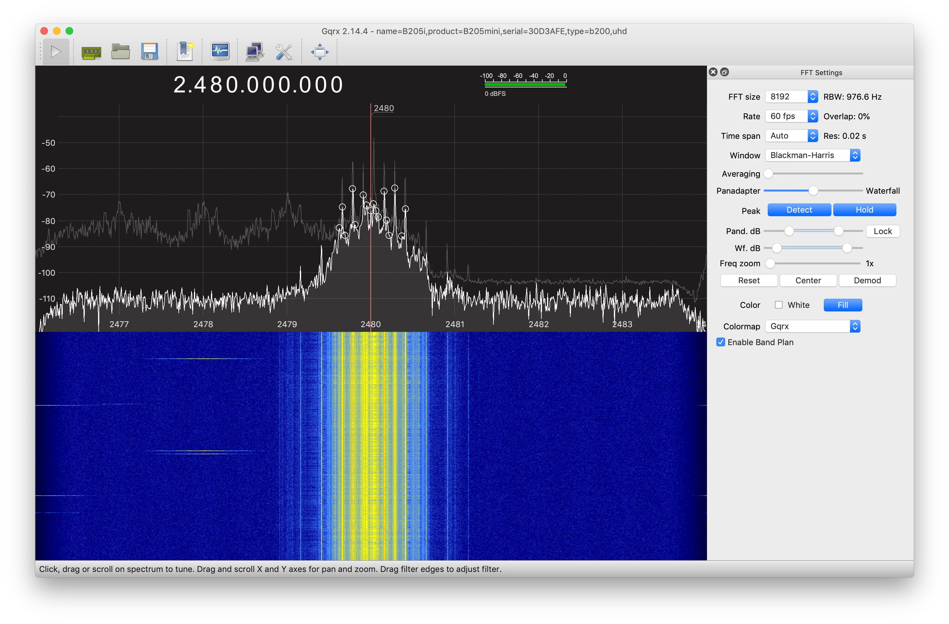Click the save settings floppy icon
The width and height of the screenshot is (949, 624).
point(149,52)
